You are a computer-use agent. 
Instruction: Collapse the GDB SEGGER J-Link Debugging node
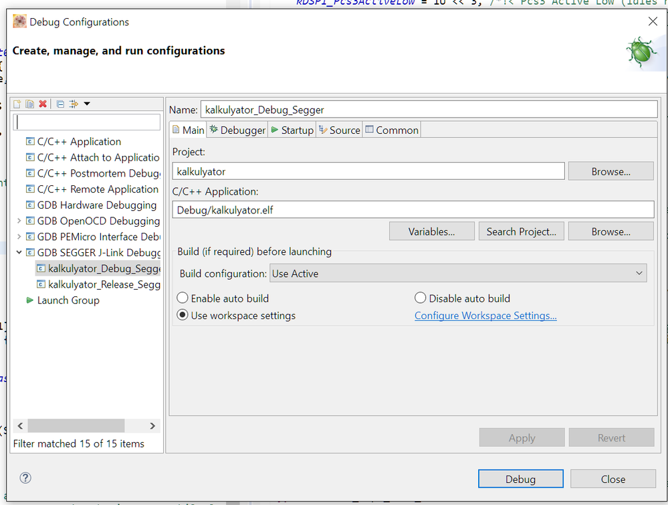pos(19,253)
